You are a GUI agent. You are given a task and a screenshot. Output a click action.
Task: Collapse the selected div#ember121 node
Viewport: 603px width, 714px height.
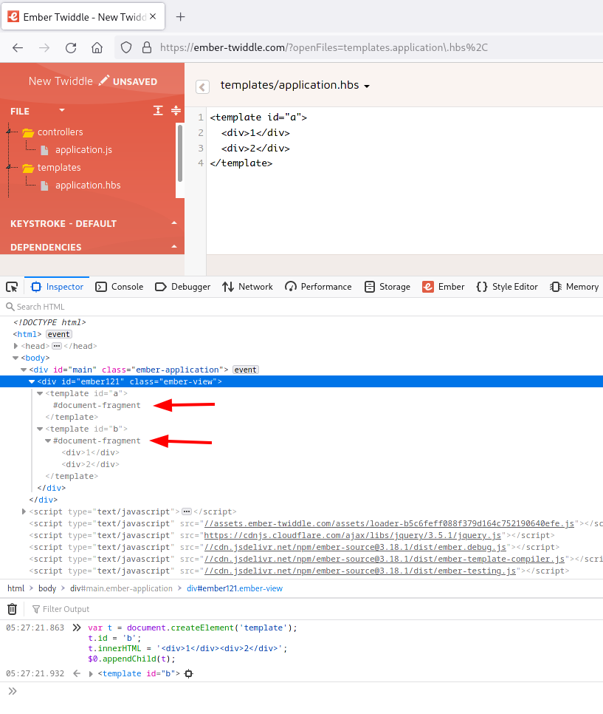coord(32,381)
